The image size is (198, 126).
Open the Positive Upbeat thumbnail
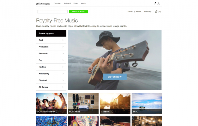point(51,103)
